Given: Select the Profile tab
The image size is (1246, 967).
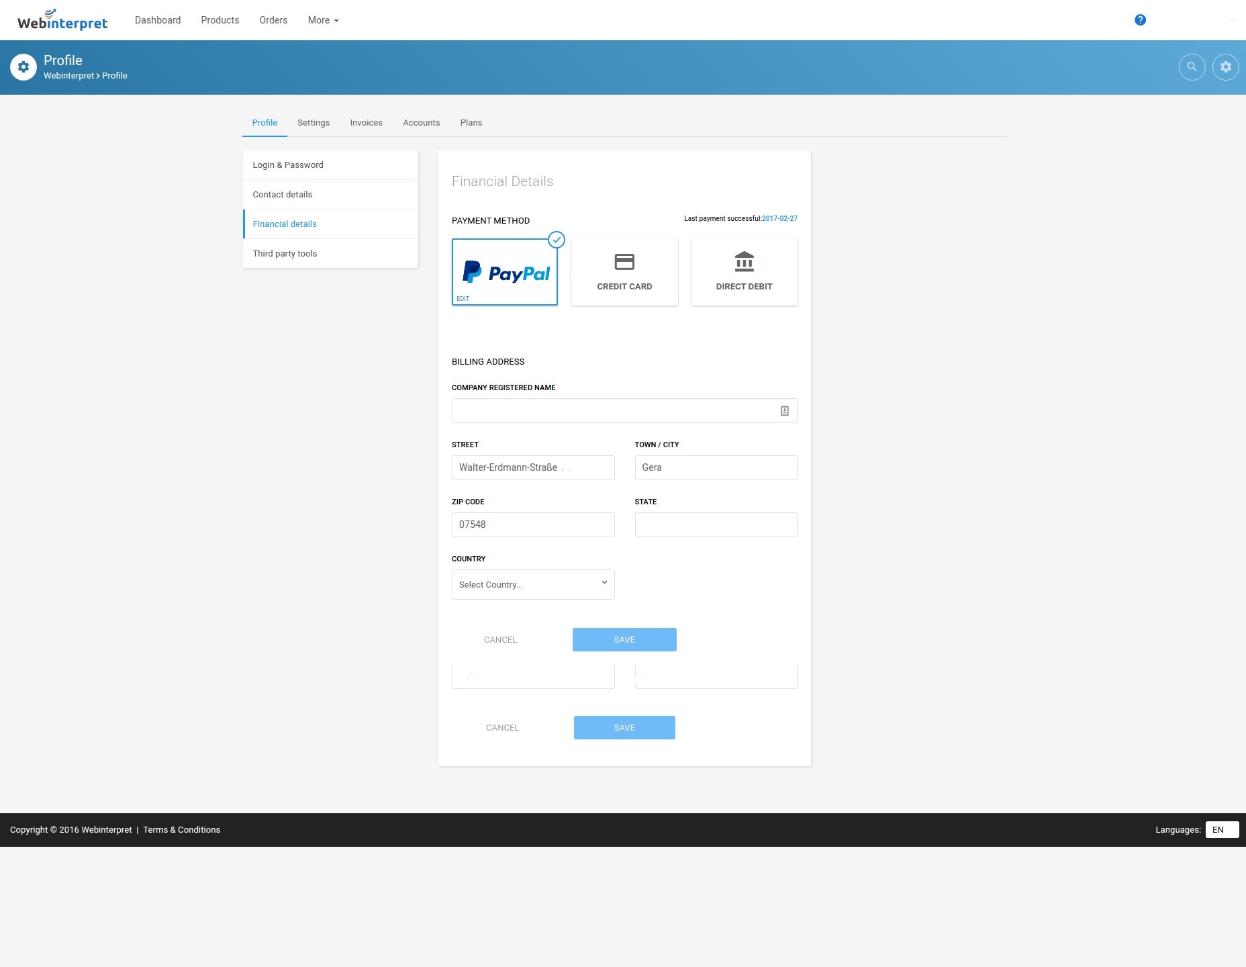Looking at the screenshot, I should pyautogui.click(x=265, y=123).
